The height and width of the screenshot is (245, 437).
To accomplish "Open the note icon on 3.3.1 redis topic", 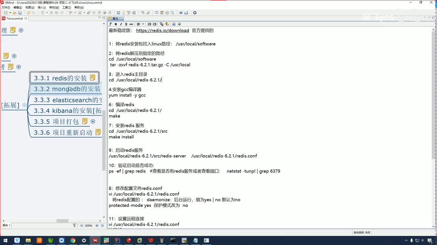I will point(93,78).
